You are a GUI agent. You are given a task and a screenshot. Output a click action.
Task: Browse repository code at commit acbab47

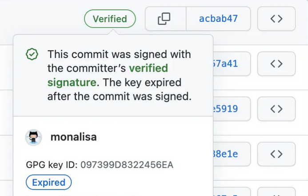(276, 19)
